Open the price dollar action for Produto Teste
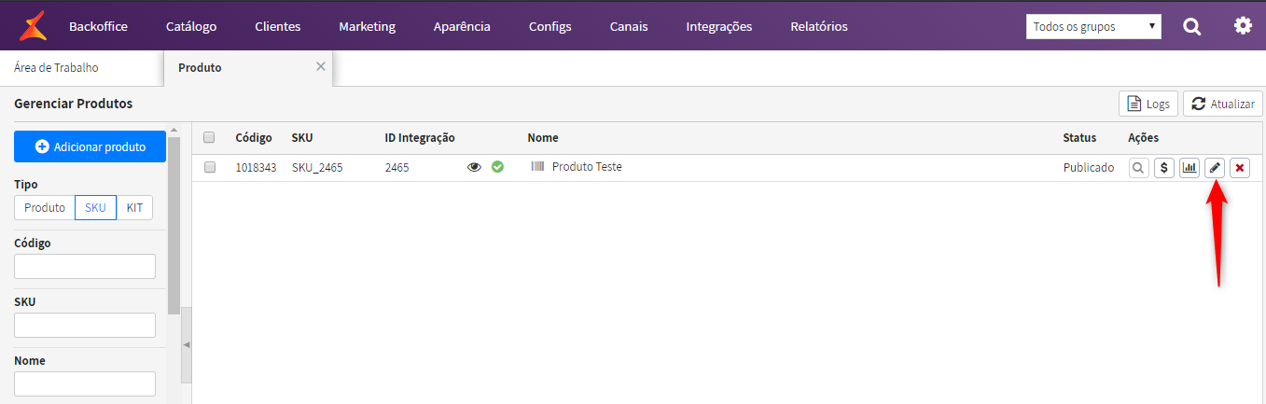 click(x=1163, y=168)
